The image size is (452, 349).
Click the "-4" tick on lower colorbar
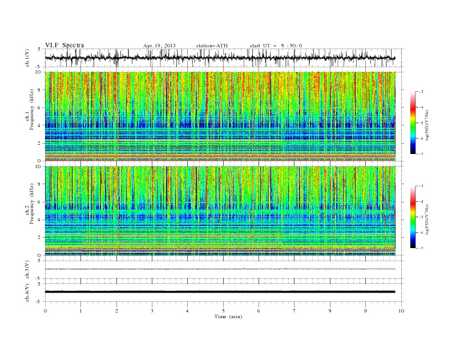(421, 201)
